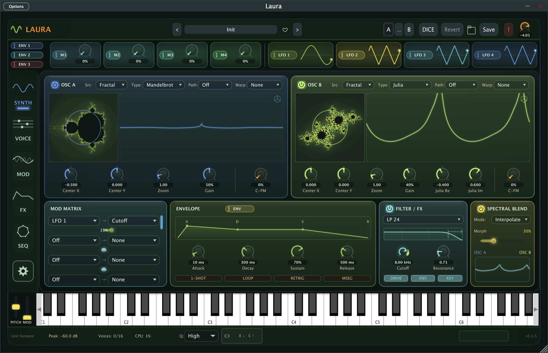Click the DICE randomize button
This screenshot has height=353, width=548.
(428, 30)
